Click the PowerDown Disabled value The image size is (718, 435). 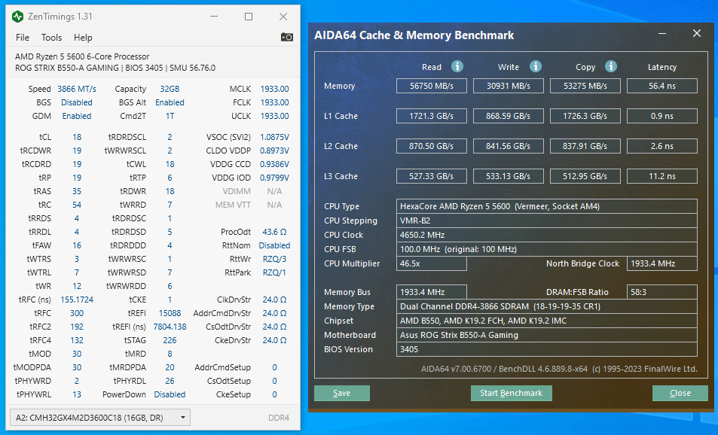coord(170,394)
